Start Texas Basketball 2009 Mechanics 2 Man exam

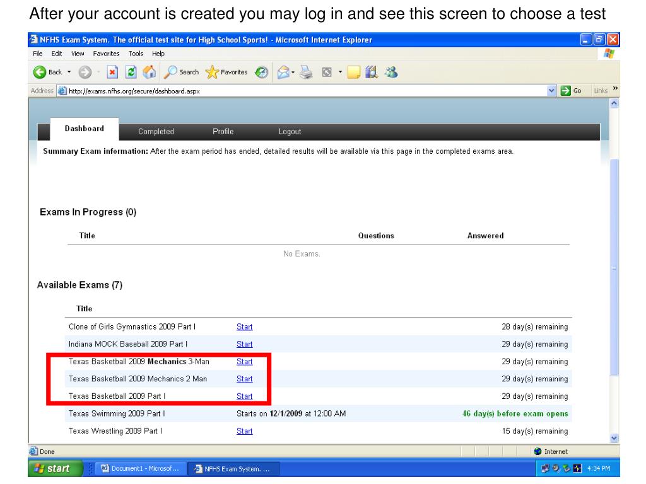(x=244, y=379)
